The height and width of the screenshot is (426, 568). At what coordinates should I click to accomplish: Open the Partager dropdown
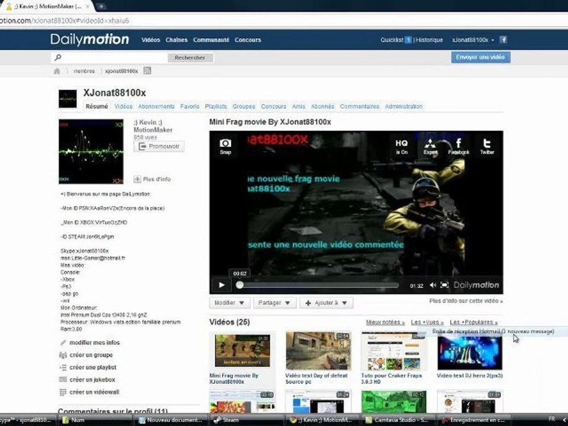(x=274, y=303)
